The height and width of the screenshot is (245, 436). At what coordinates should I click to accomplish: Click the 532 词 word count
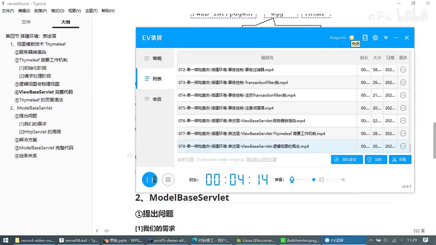tap(419, 231)
